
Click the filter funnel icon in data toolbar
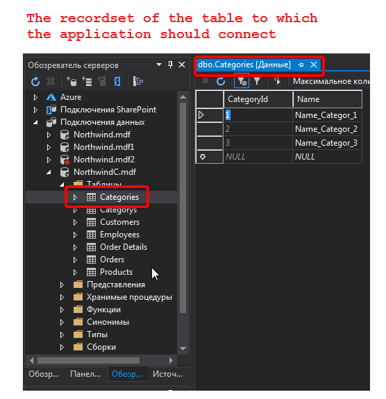(257, 81)
